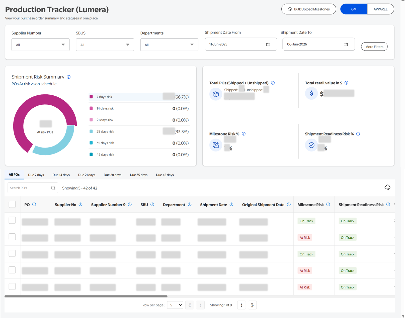Click the search magnifier in PO search

[53, 188]
